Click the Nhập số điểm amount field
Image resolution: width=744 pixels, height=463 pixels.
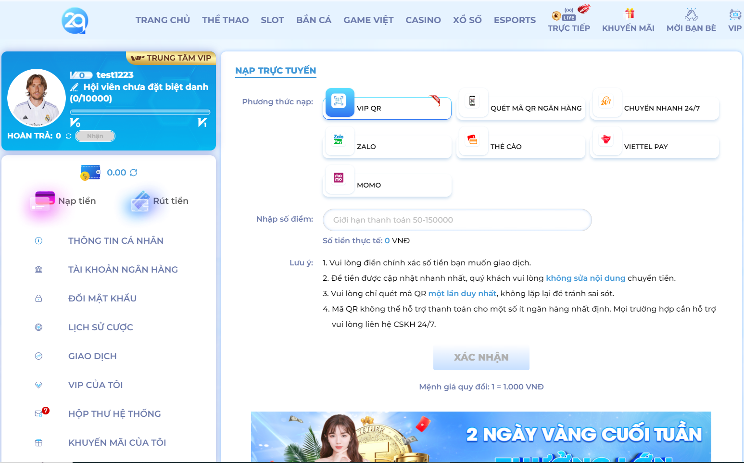(456, 220)
